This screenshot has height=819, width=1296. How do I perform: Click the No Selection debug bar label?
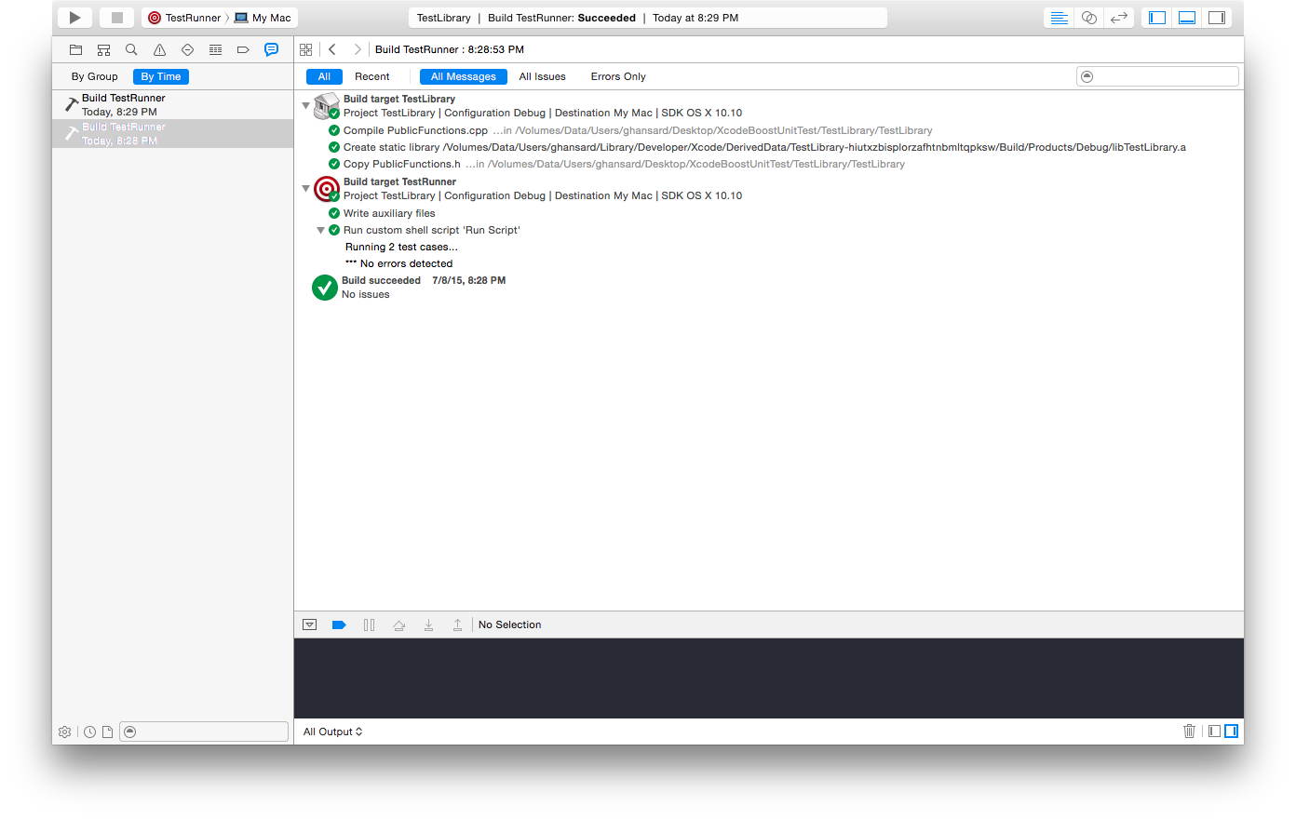coord(509,624)
